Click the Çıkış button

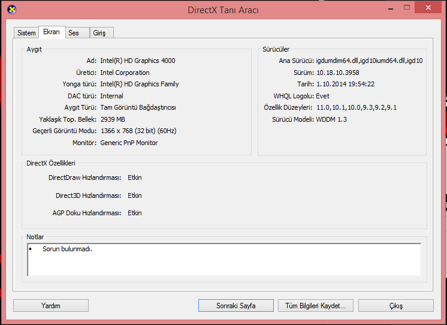pos(395,306)
